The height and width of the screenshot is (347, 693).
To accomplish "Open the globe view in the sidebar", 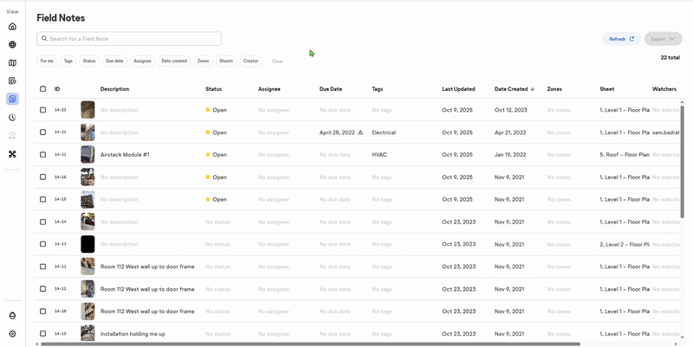I will tap(12, 45).
